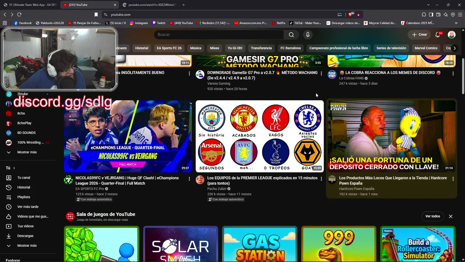The height and width of the screenshot is (262, 465).
Task: Click the Crear button
Action: coord(420,35)
